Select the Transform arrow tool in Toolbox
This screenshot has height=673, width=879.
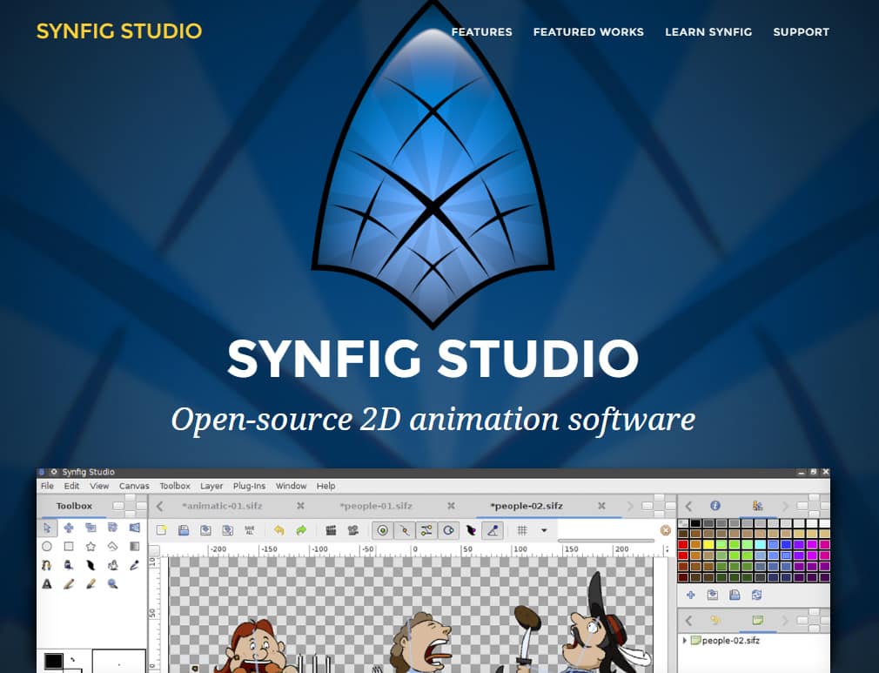47,528
